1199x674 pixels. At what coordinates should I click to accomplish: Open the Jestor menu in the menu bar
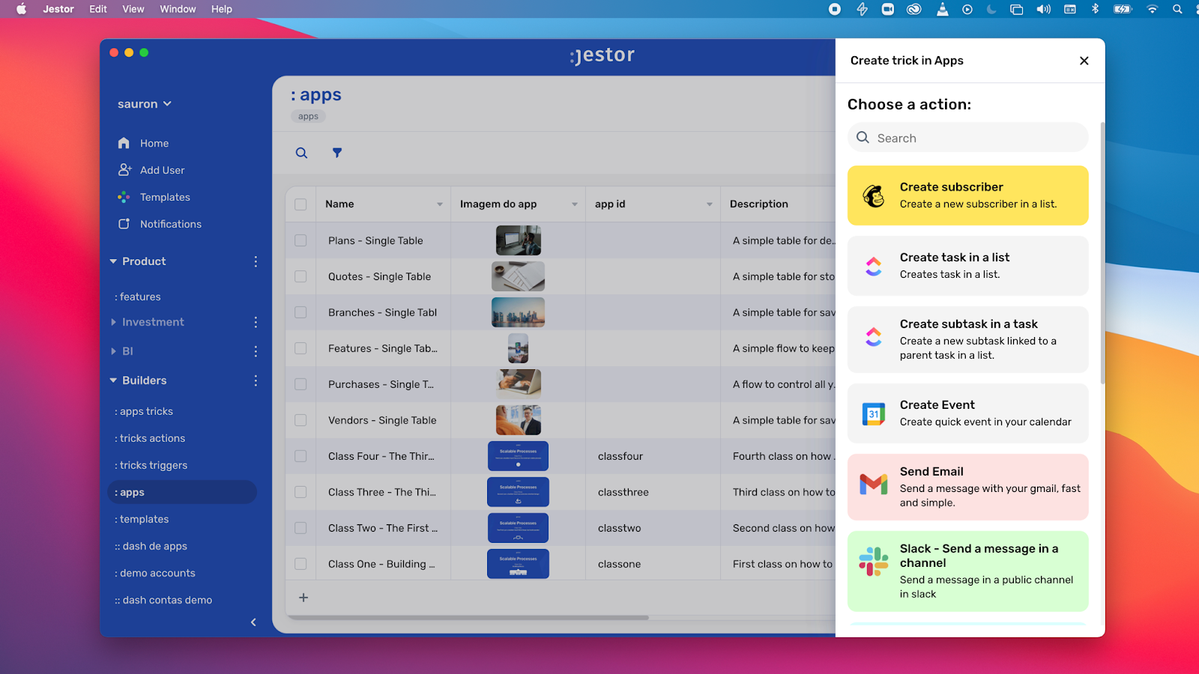(x=58, y=9)
